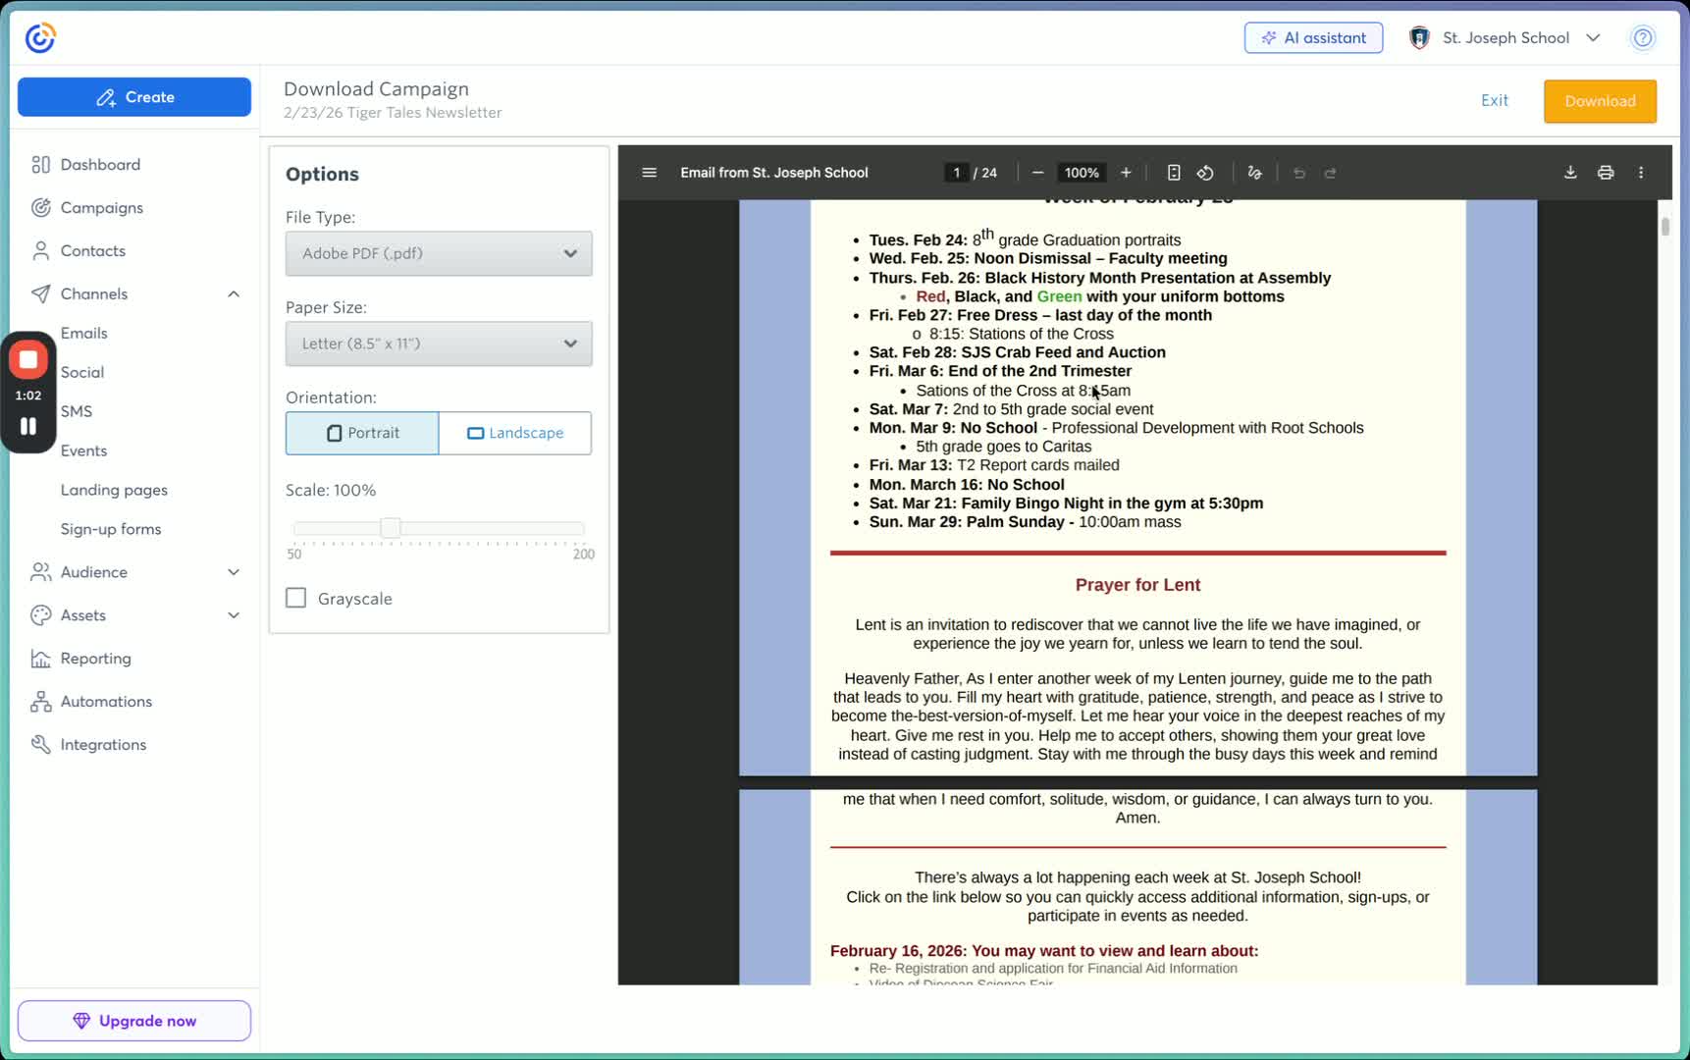Select Portrait orientation
Screen dimensions: 1690x1060
tap(362, 433)
